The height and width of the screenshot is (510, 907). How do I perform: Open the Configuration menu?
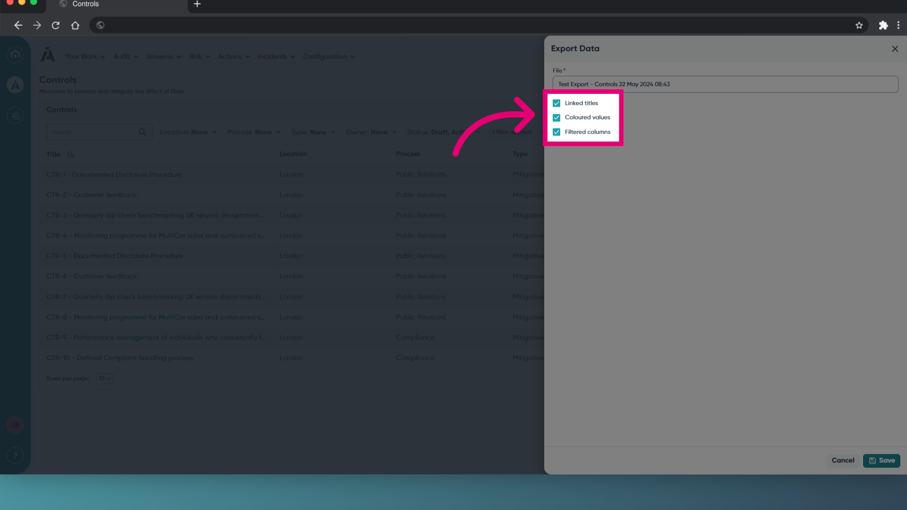[x=329, y=57]
